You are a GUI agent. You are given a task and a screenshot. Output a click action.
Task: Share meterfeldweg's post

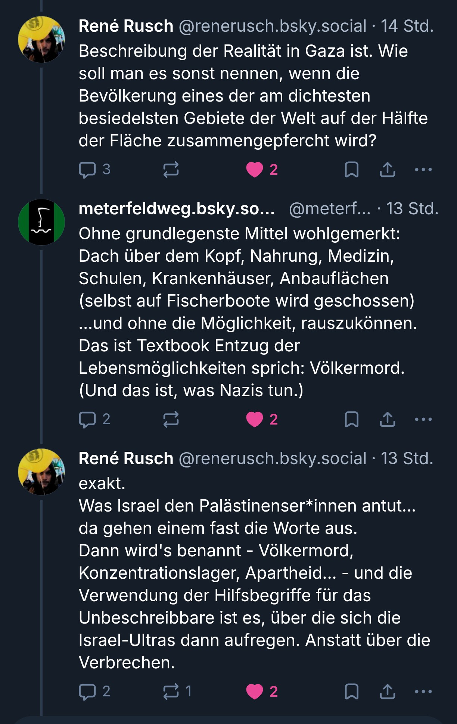point(388,420)
